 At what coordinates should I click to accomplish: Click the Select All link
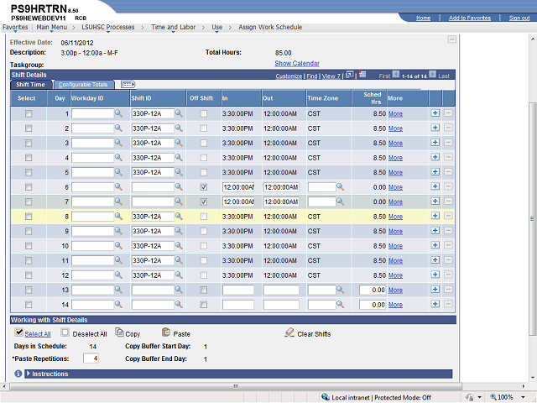tap(38, 334)
